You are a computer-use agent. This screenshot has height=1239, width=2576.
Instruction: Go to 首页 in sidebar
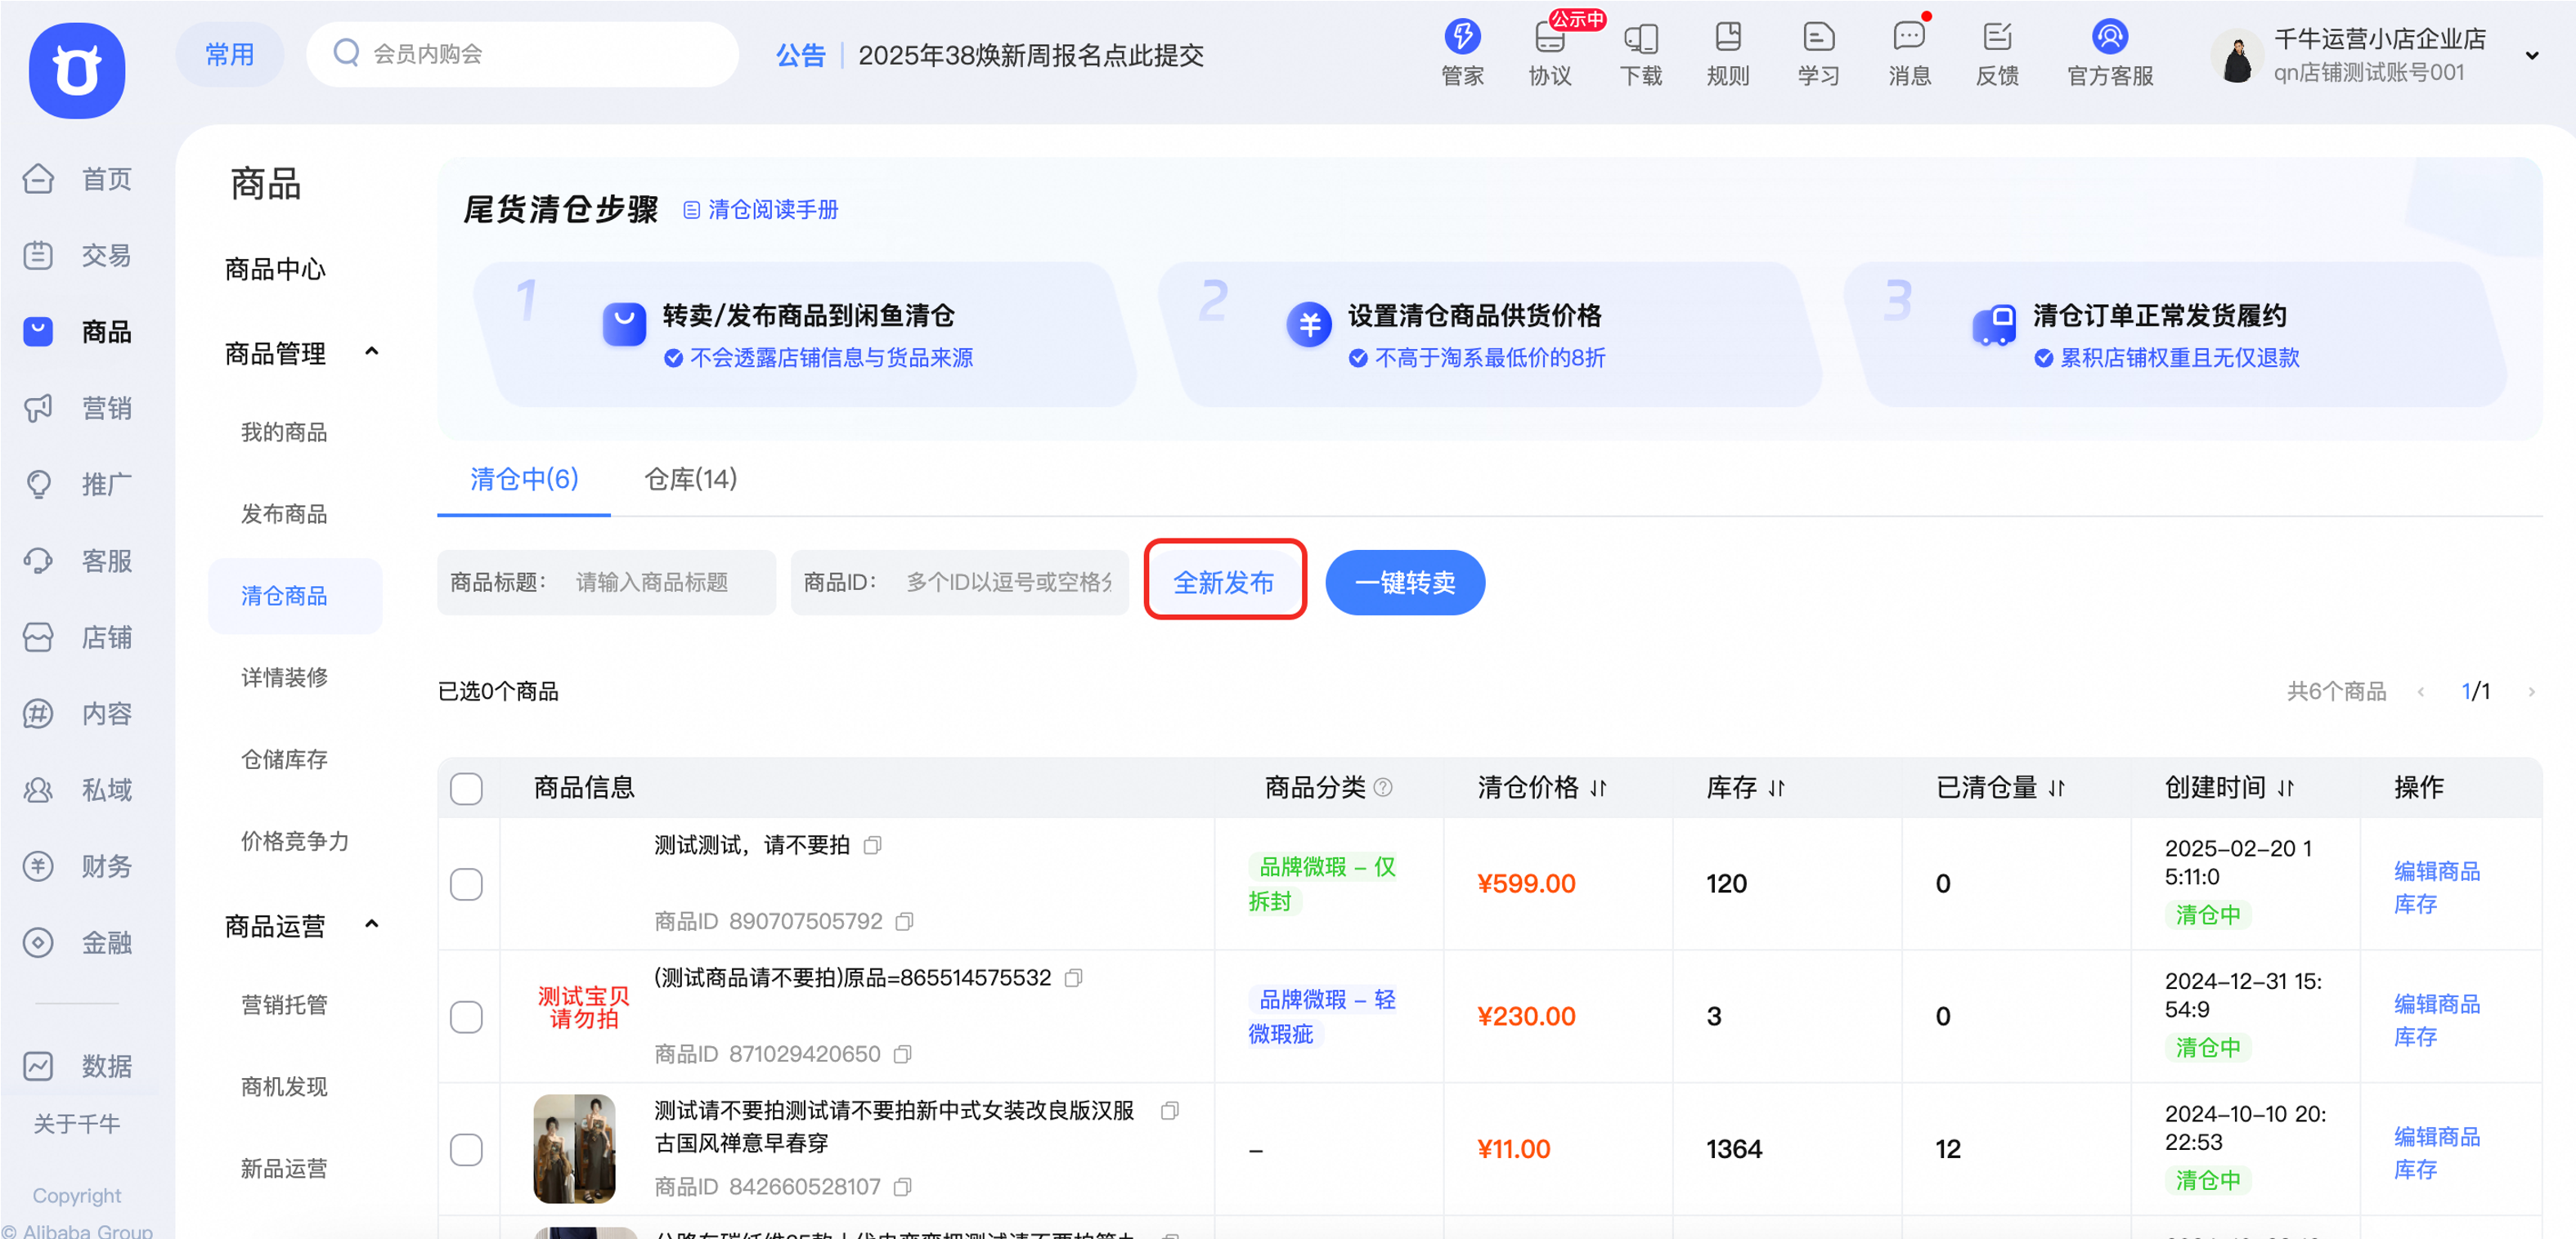[78, 179]
